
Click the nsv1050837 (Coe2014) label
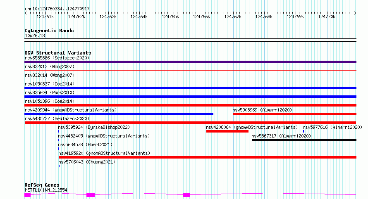click(50, 84)
